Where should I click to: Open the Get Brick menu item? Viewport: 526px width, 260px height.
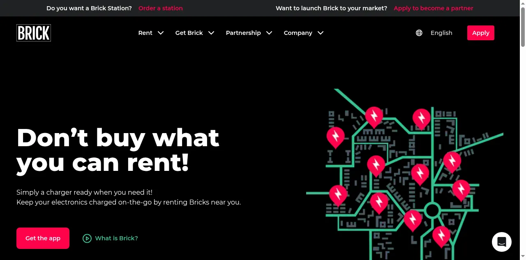click(189, 33)
